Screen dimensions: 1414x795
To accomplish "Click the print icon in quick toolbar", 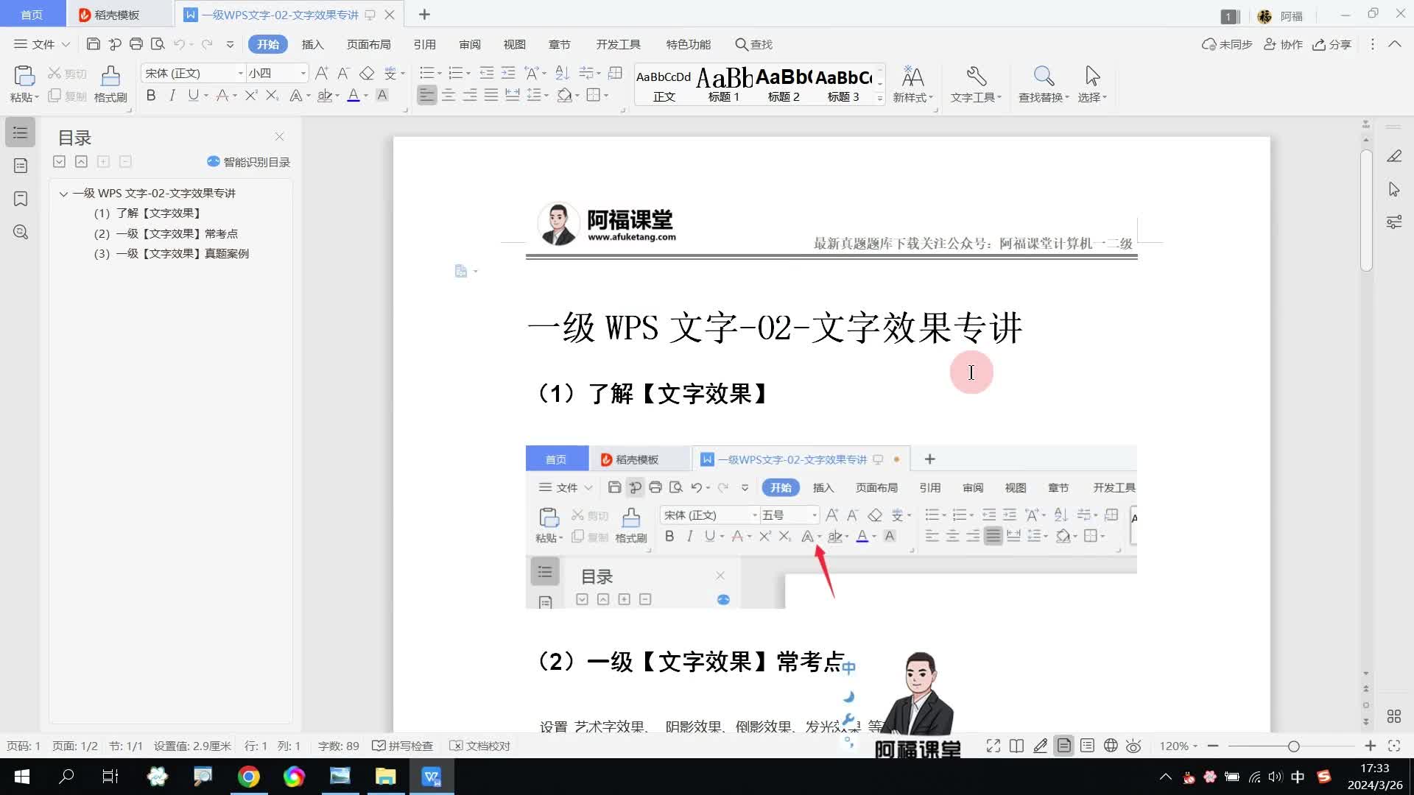I will click(x=136, y=44).
